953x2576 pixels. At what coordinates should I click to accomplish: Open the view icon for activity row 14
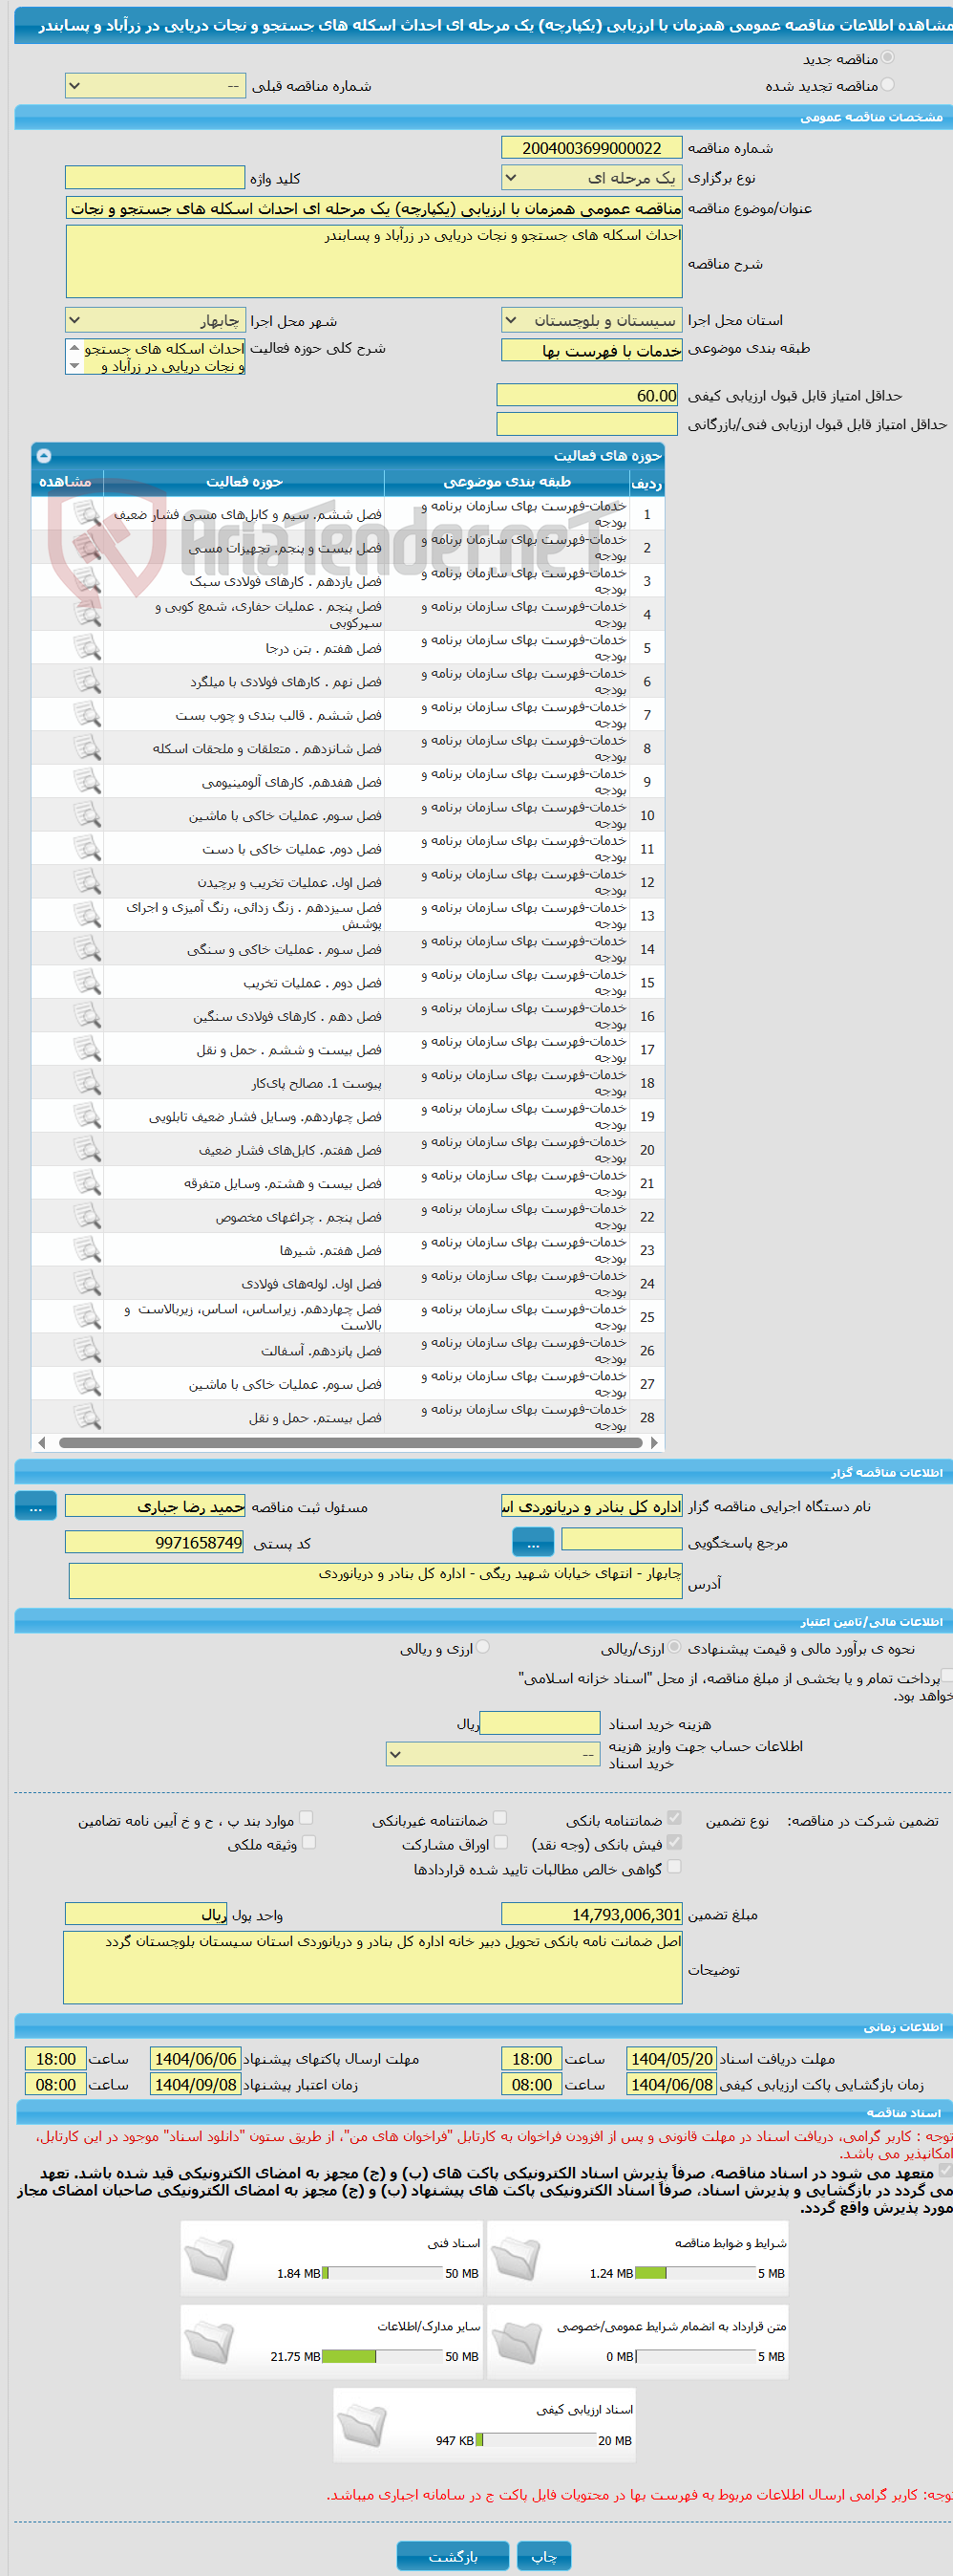tap(88, 949)
